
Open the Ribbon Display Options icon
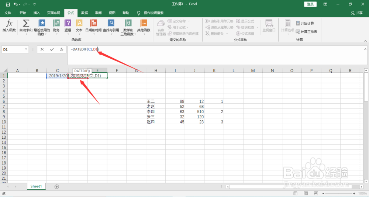pyautogui.click(x=325, y=4)
